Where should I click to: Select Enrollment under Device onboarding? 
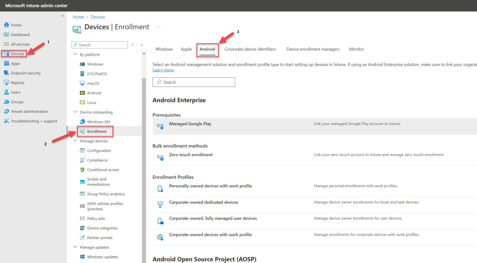96,131
